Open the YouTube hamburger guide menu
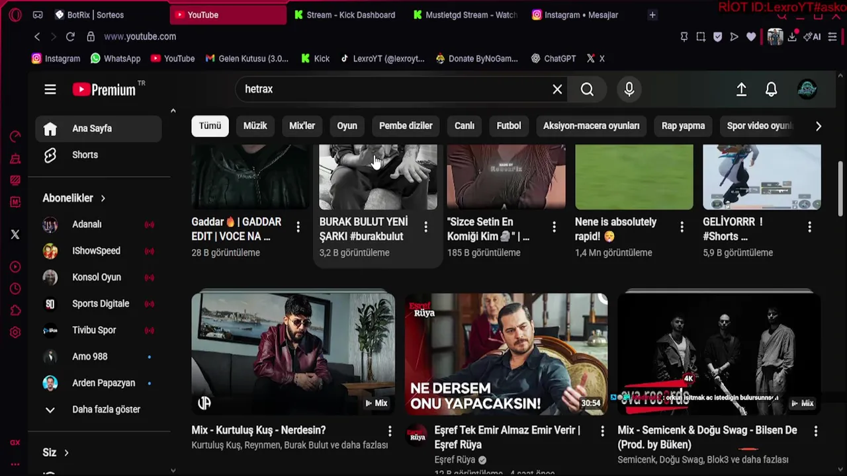Screen dimensions: 847x476 tap(50, 89)
